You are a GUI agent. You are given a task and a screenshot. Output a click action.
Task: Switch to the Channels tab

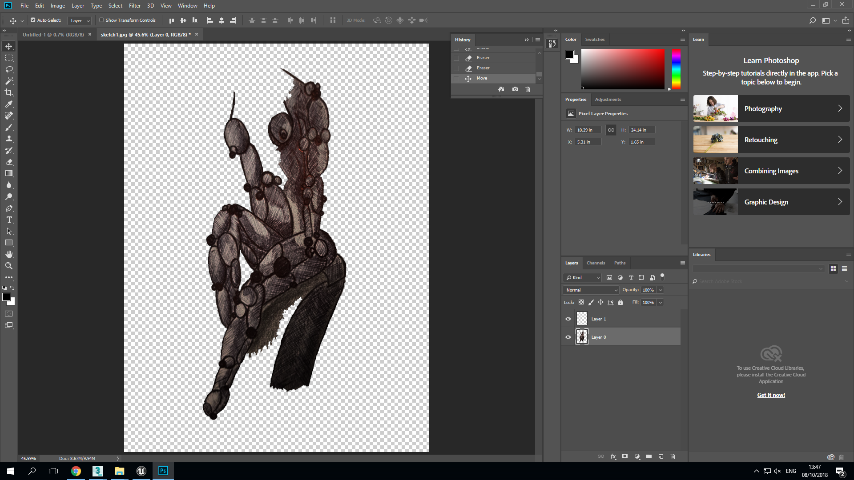tap(596, 263)
